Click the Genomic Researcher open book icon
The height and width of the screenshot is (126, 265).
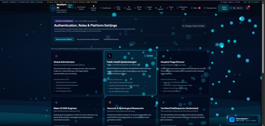110,102
